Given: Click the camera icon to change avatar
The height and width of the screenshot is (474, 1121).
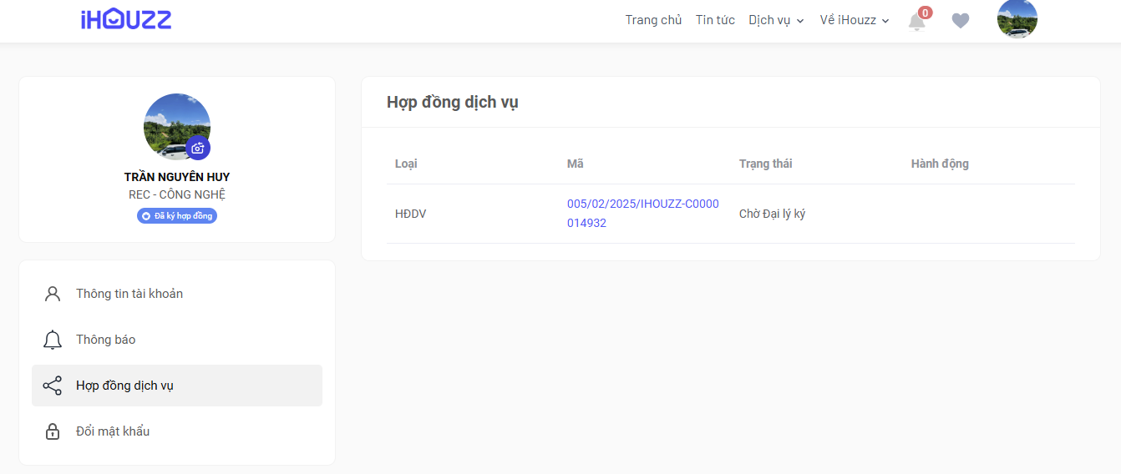Looking at the screenshot, I should 198,148.
